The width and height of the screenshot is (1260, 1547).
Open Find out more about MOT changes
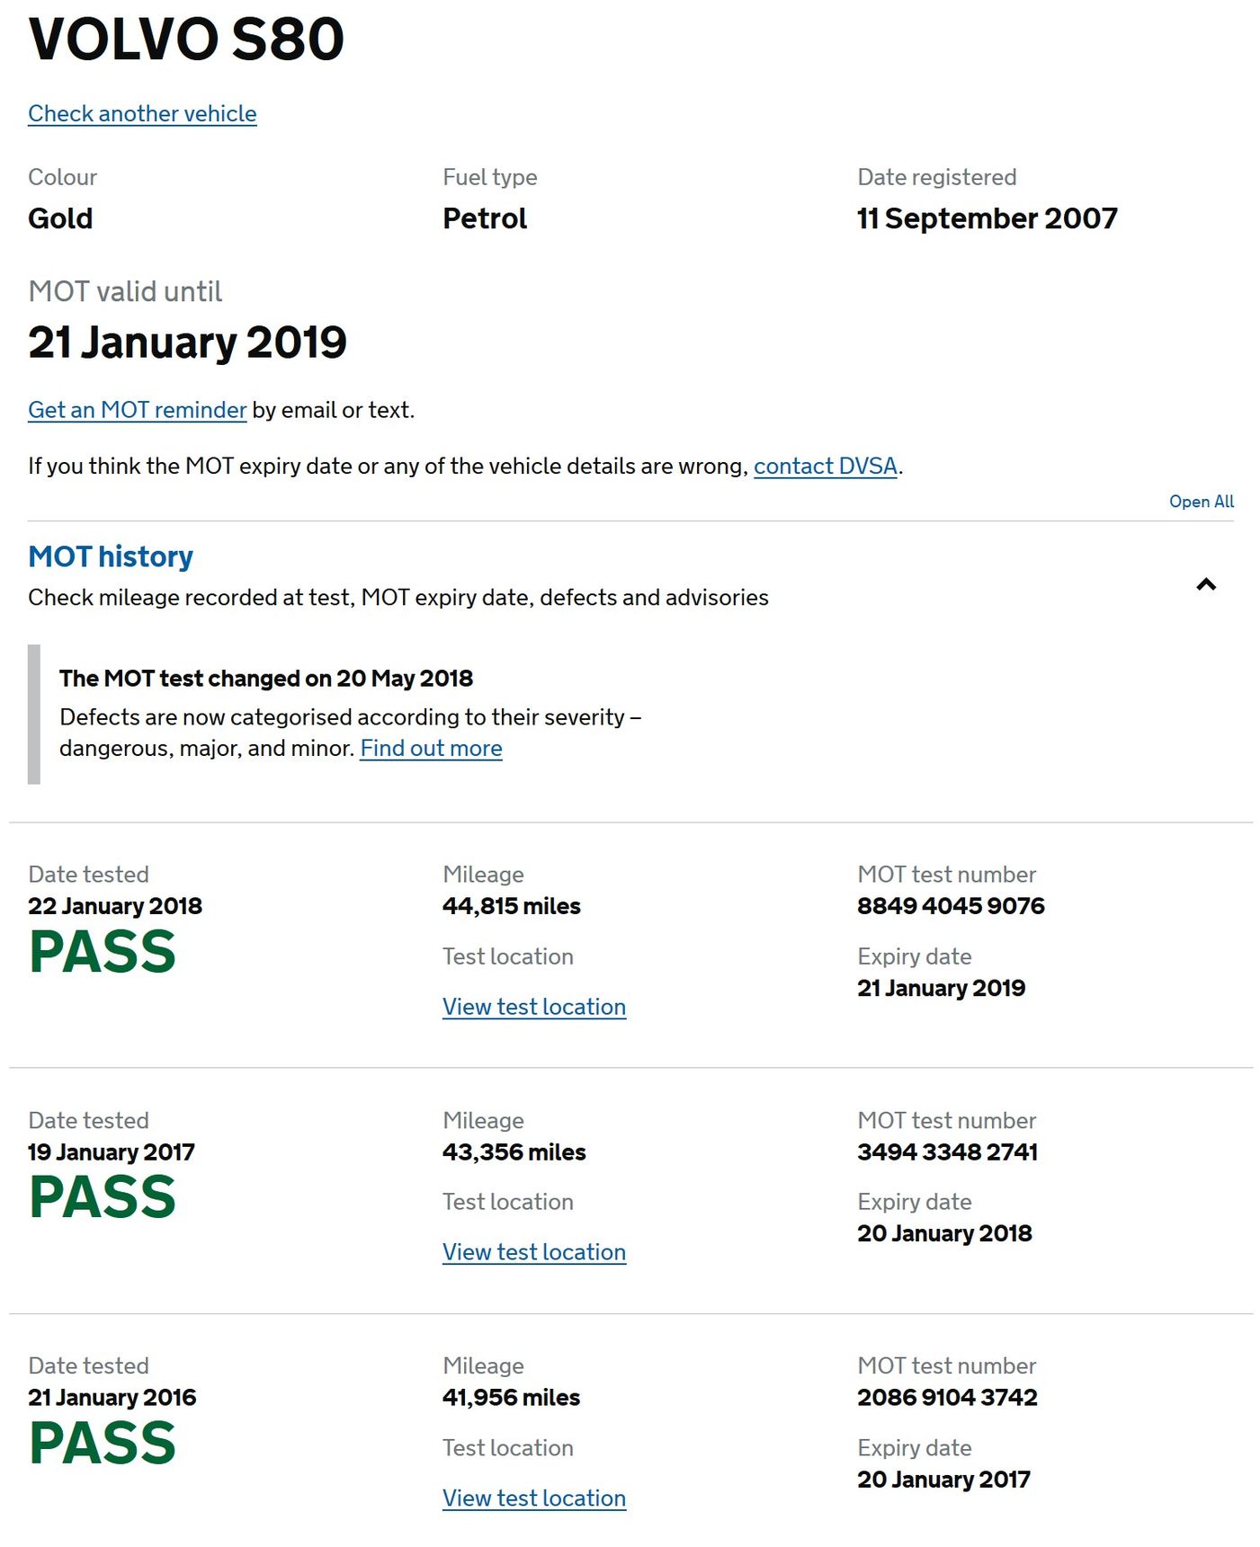(x=431, y=749)
